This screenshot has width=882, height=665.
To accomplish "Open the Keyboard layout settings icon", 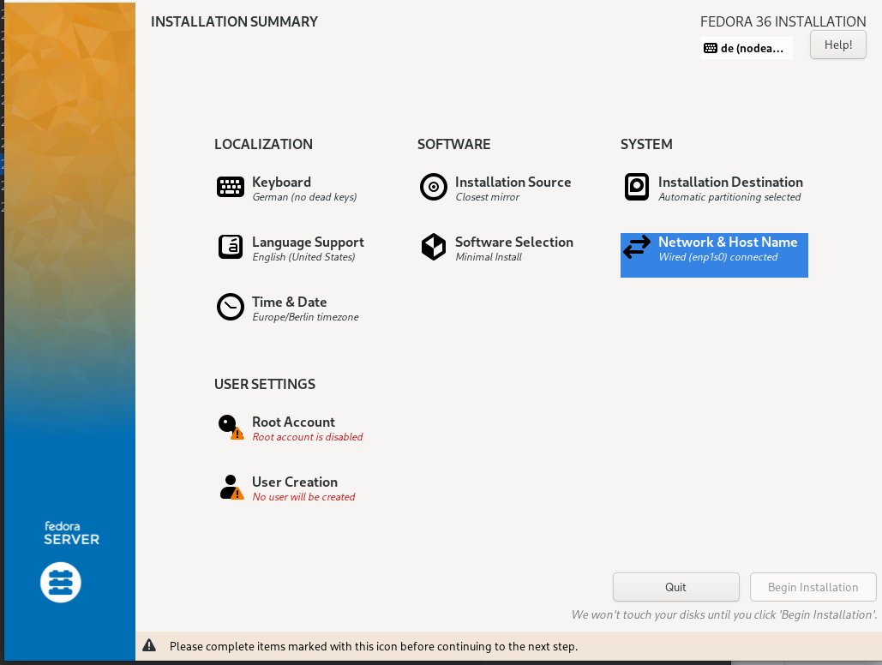I will click(231, 187).
